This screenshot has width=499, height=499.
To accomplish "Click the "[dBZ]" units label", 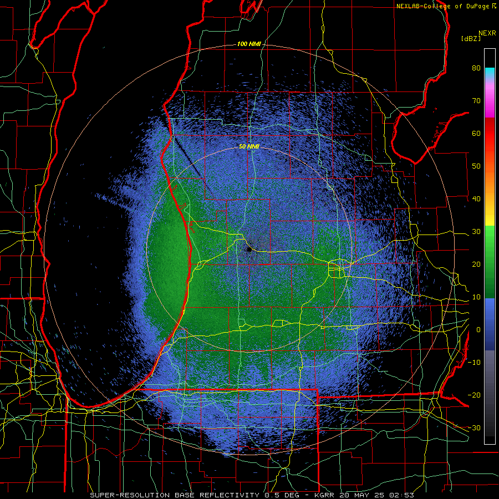I will (x=471, y=38).
